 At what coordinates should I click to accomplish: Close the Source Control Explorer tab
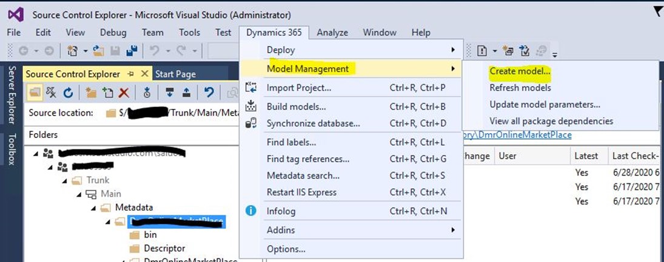point(144,74)
